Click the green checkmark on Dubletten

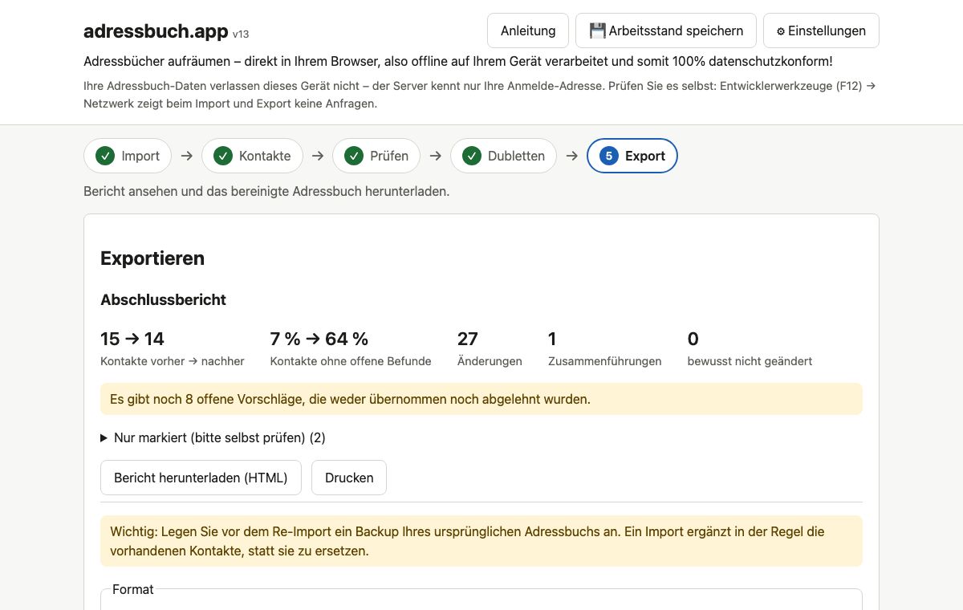pos(472,156)
